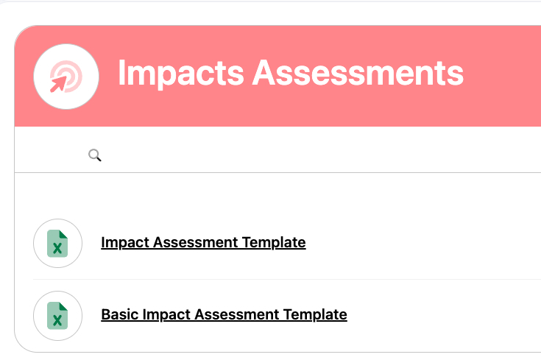541x360 pixels.
Task: Click the Impacts Assessments header title
Action: coord(291,74)
